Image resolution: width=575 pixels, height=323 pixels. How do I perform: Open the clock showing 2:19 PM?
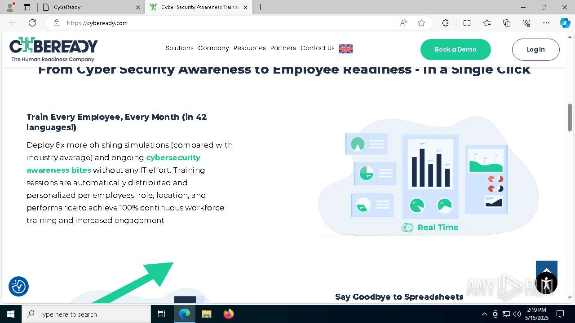point(537,314)
